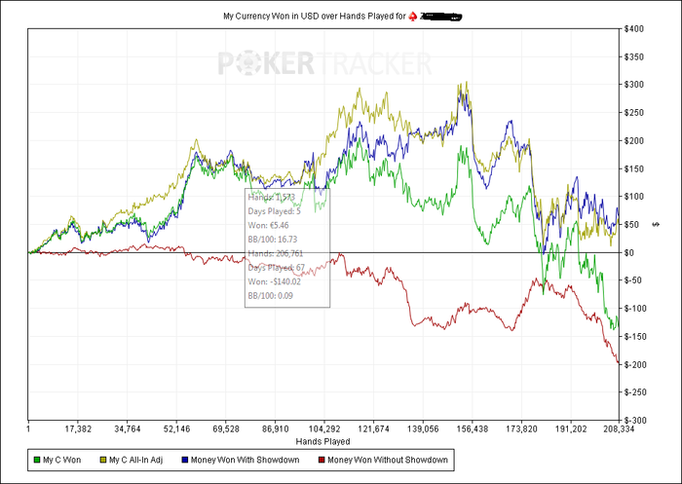This screenshot has width=682, height=484.
Task: Select 'Money Won Without Showdown' legend label
Action: pyautogui.click(x=388, y=460)
